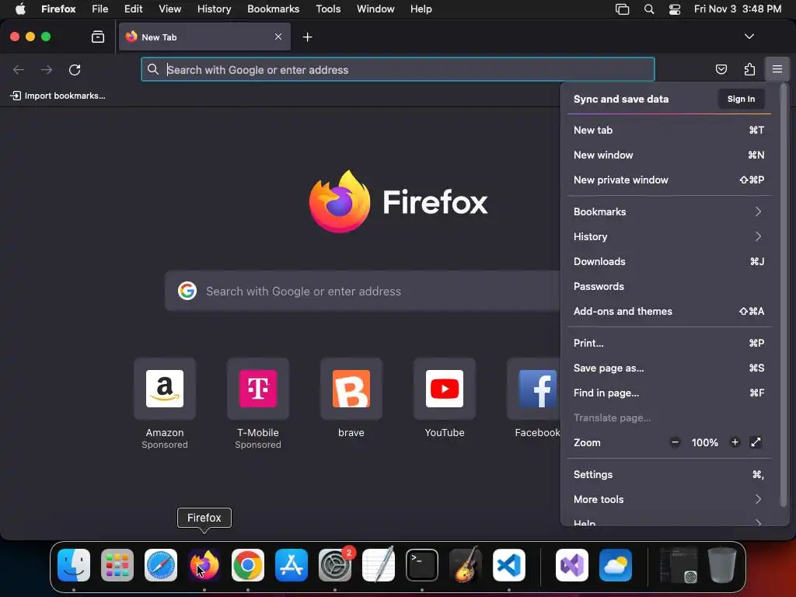Open App Store from the Dock

[x=292, y=565]
